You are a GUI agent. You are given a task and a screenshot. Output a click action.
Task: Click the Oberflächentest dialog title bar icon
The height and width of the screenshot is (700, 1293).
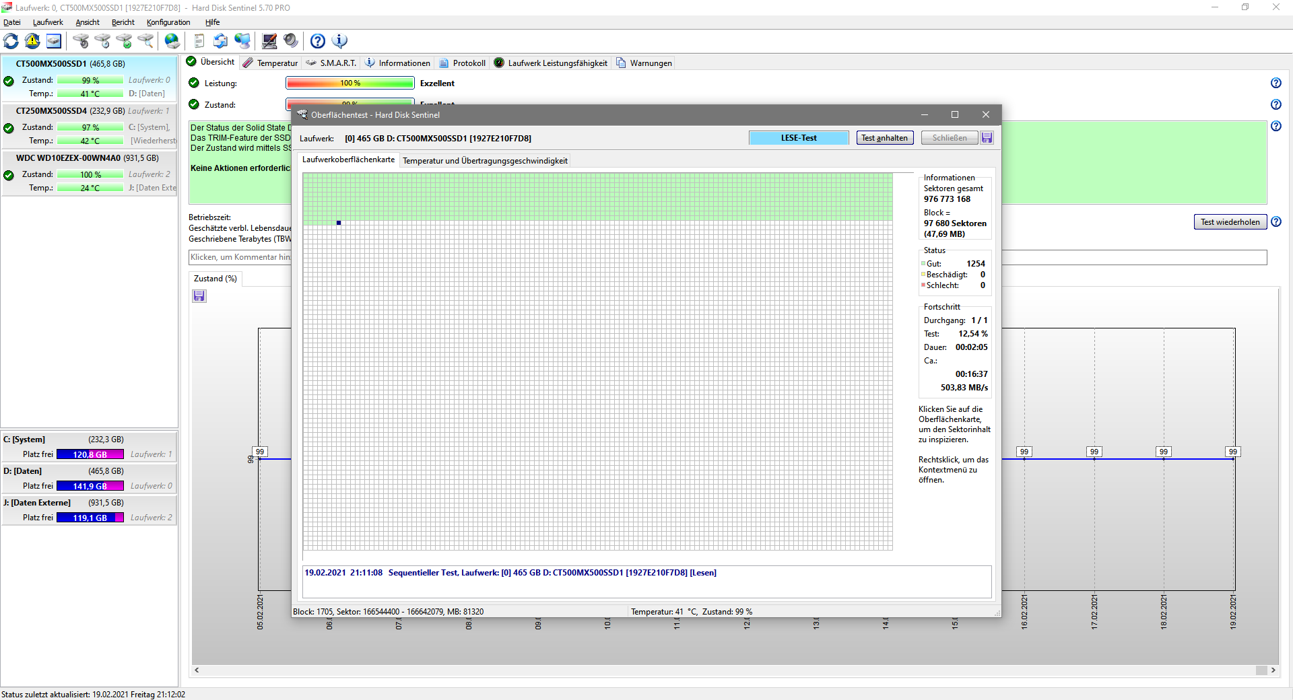pyautogui.click(x=302, y=114)
